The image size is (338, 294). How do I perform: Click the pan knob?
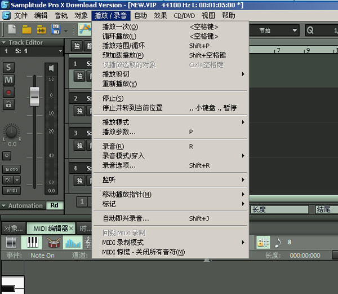(12, 131)
